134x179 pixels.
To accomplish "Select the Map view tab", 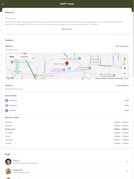I will (x=12, y=57).
